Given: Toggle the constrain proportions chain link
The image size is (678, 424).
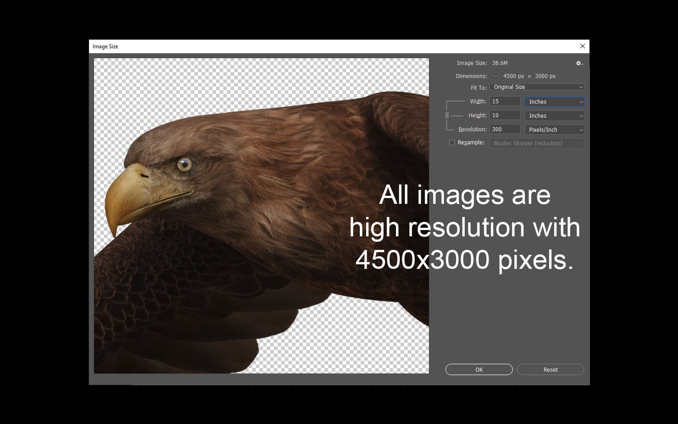Looking at the screenshot, I should point(447,115).
